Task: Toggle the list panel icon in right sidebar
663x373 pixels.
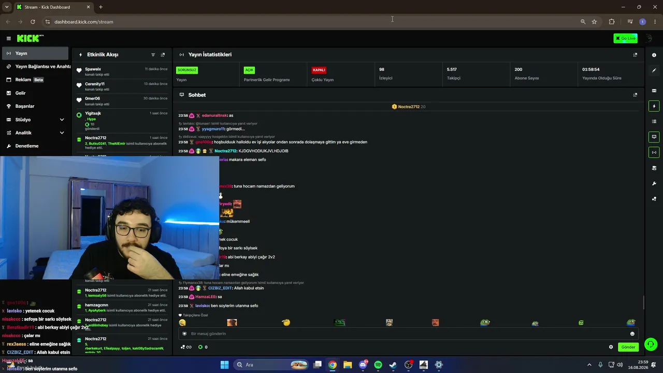Action: click(654, 121)
